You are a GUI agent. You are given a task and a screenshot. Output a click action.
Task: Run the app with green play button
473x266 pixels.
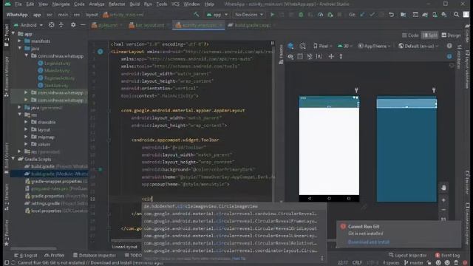(273, 15)
